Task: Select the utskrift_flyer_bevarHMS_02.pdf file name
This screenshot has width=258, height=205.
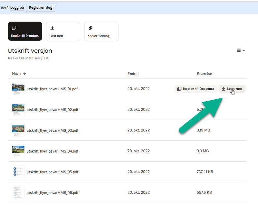Action: point(52,110)
